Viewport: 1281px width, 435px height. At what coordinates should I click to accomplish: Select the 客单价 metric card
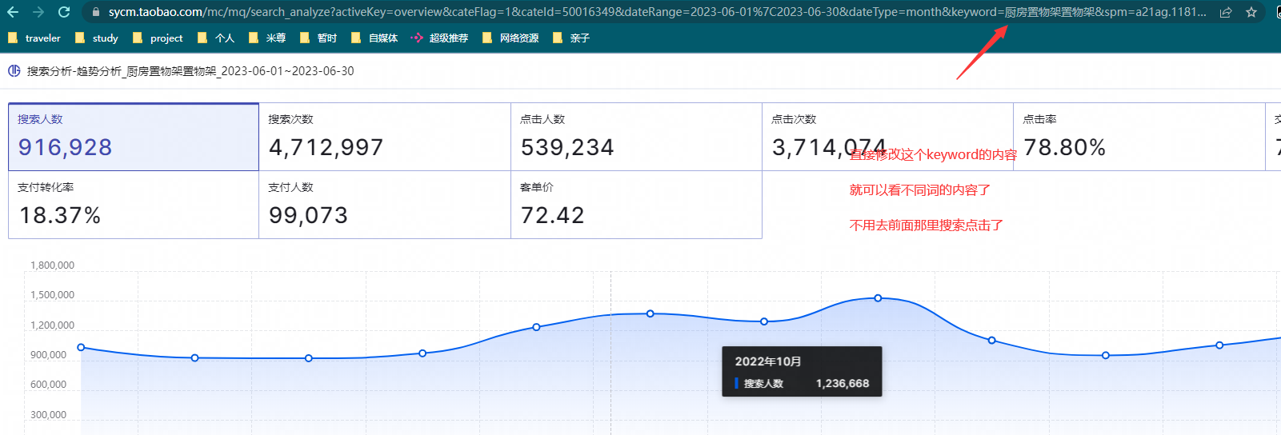tap(636, 205)
